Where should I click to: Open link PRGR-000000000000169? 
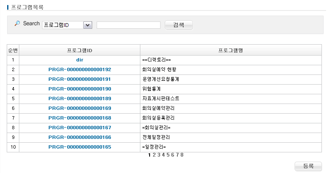pyautogui.click(x=79, y=108)
